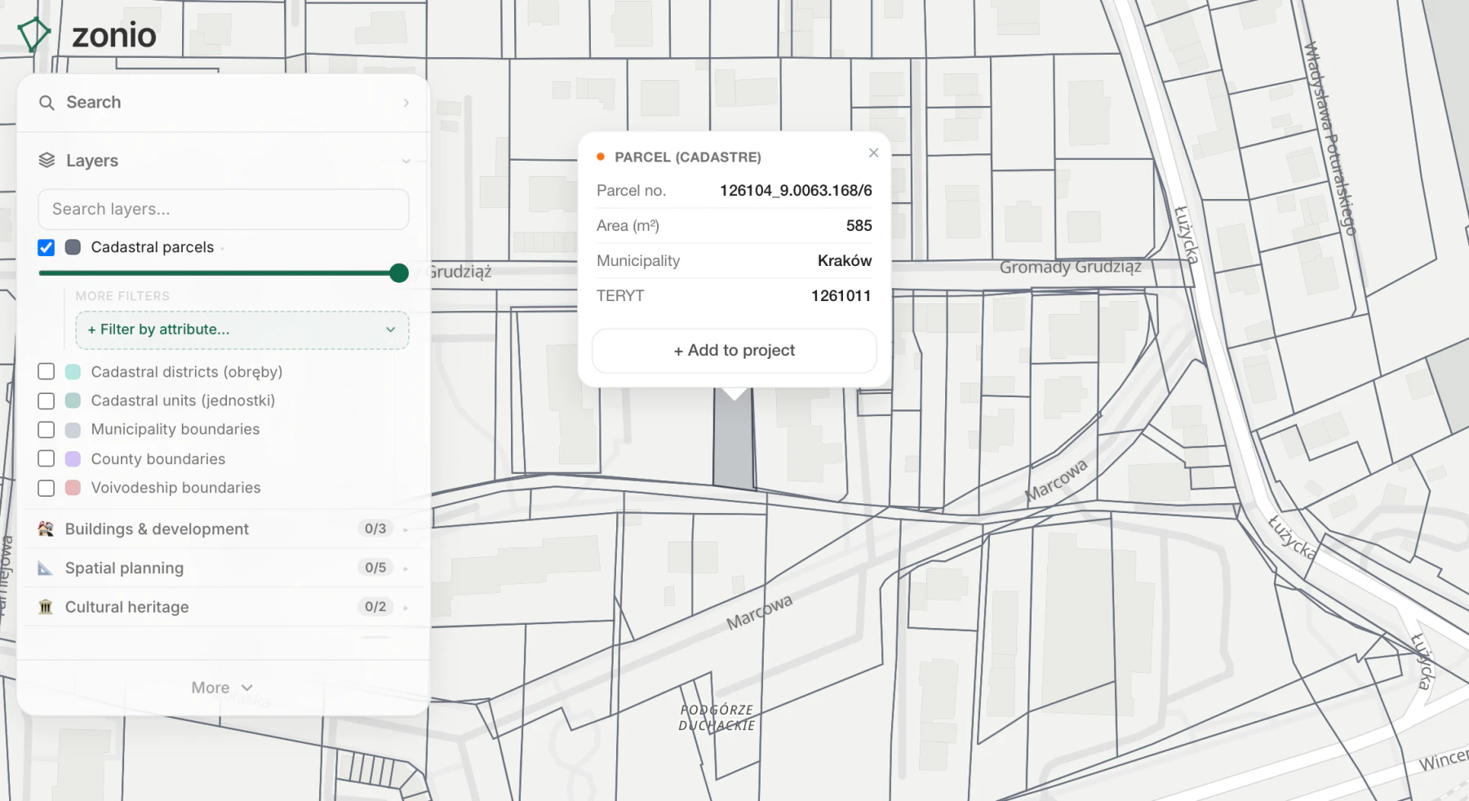Viewport: 1469px width, 801px height.
Task: Click the County boundaries color swatch
Action: tap(73, 458)
